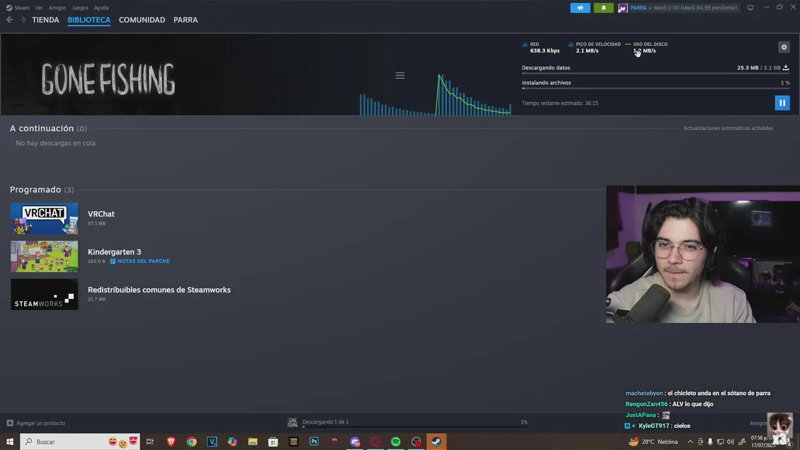This screenshot has height=450, width=800.
Task: Open the VRChat thumbnail
Action: tap(44, 218)
